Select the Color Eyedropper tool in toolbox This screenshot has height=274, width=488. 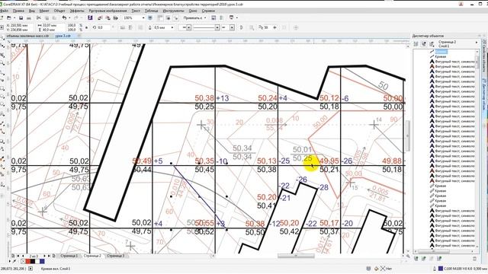pyautogui.click(x=2, y=159)
